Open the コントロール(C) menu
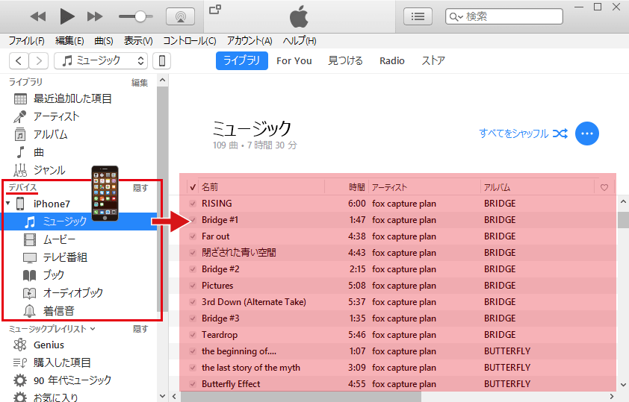The height and width of the screenshot is (402, 629). (189, 41)
